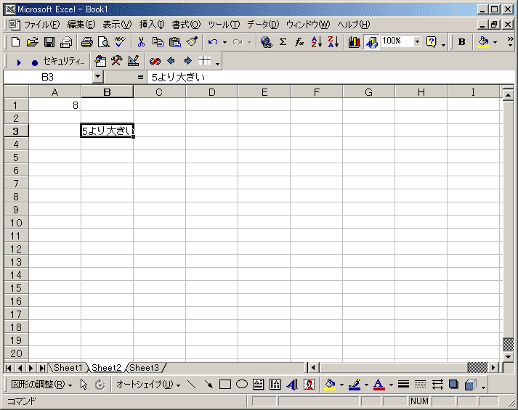Screen dimensions: 518x410
Task: Open the 編集(E) menu
Action: [81, 25]
